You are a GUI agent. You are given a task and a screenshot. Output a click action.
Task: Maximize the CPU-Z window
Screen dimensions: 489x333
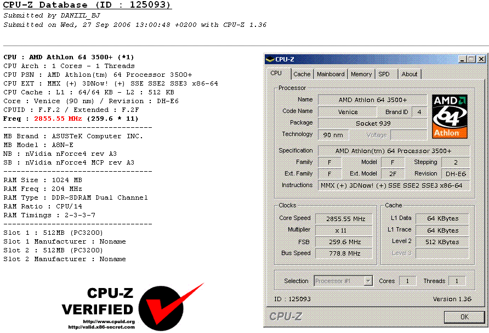point(471,59)
